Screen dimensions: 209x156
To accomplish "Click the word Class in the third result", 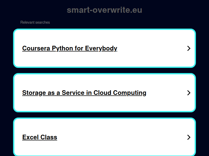I will (49, 137).
